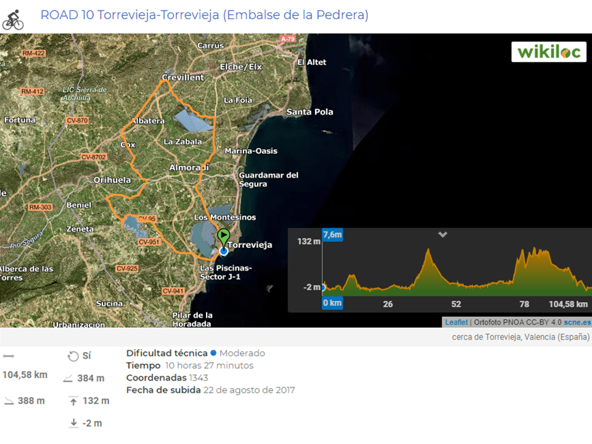Click the elevation loss icon beside 388 m

click(9, 401)
